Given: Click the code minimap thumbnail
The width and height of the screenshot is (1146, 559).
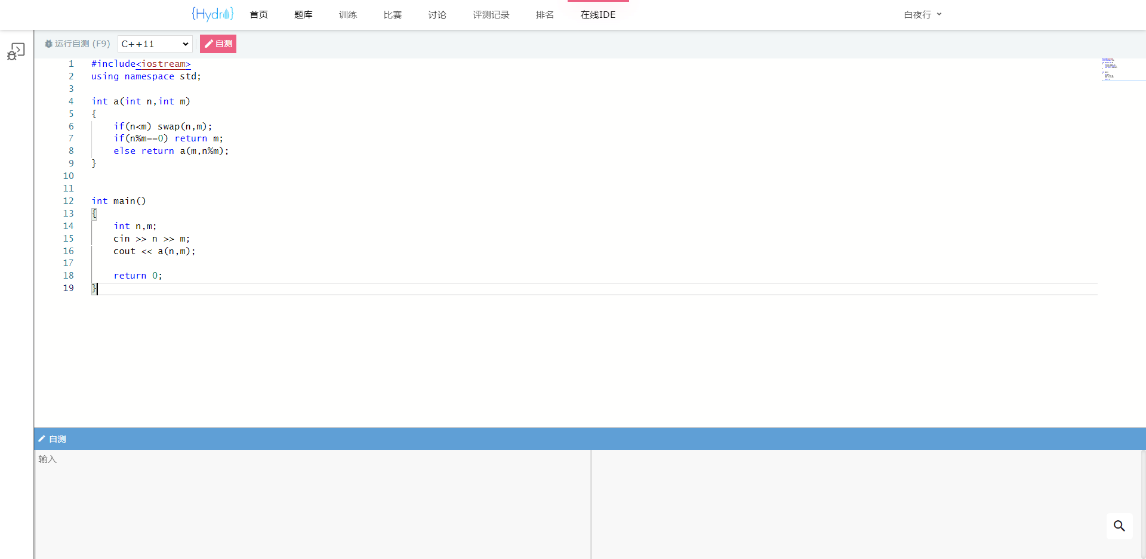Looking at the screenshot, I should click(x=1110, y=69).
